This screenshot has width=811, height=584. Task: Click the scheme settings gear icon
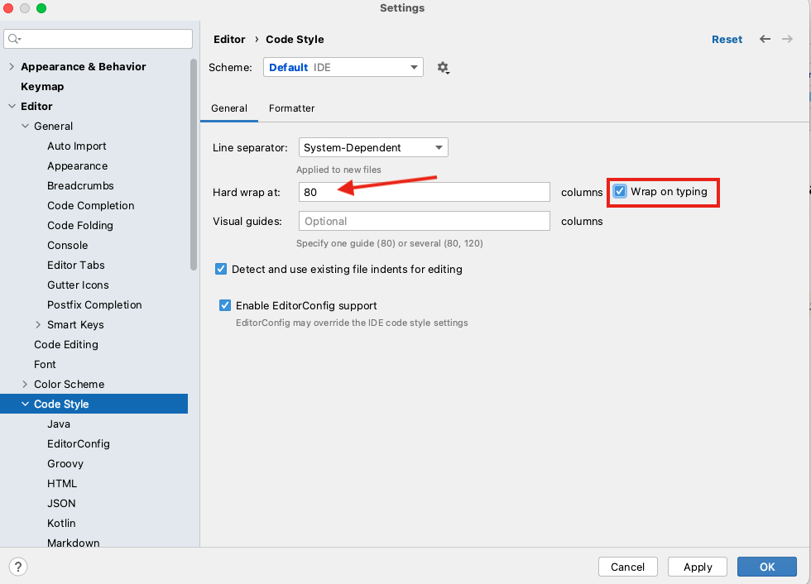(x=444, y=68)
